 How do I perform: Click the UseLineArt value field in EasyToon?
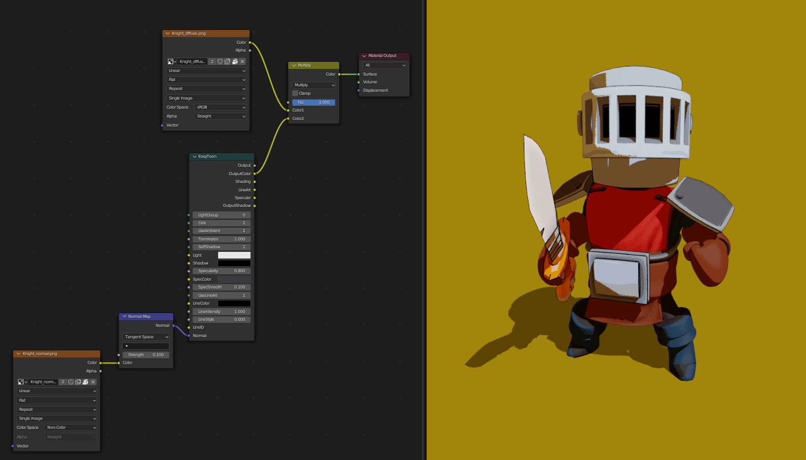(222, 296)
